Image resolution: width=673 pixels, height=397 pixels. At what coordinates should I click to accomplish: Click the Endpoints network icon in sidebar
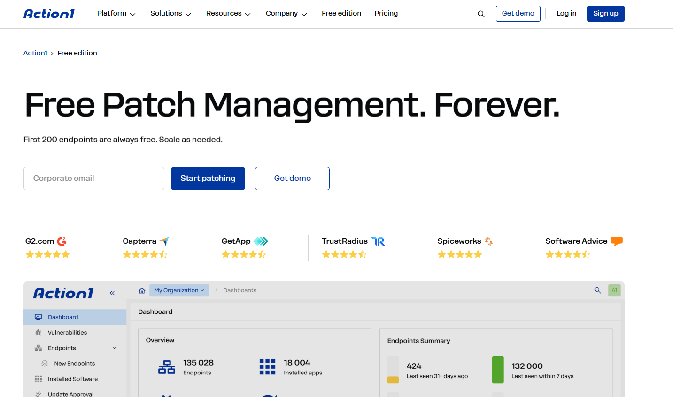click(39, 348)
